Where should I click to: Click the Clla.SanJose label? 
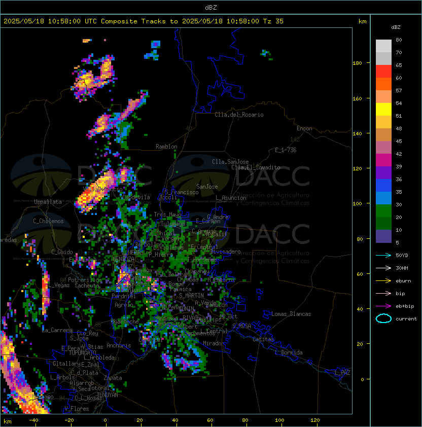tap(230, 162)
